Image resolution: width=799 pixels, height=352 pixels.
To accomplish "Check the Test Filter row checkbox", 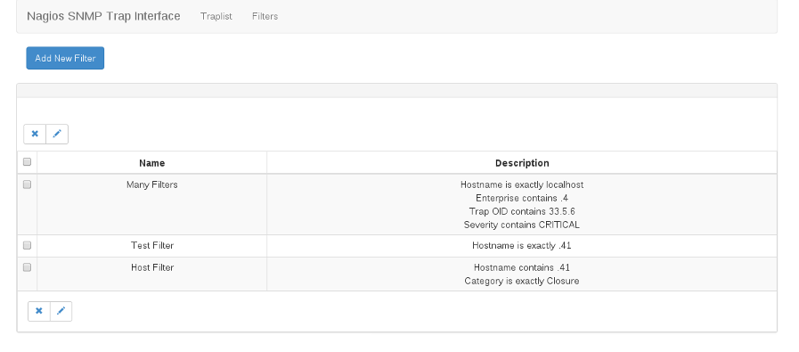I will 27,245.
